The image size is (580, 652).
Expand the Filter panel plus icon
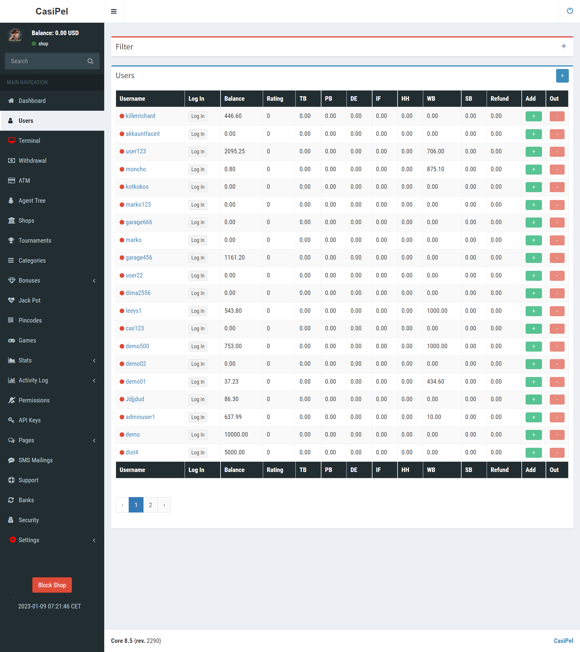click(563, 47)
